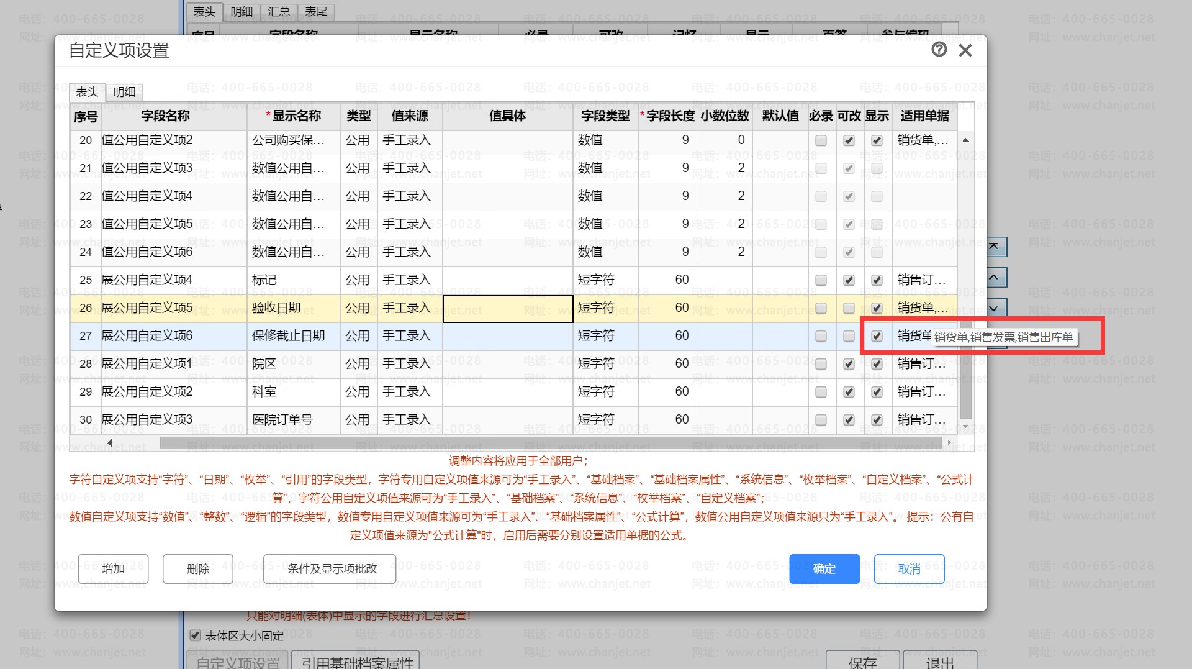
Task: Toggle 可改 checkbox for row 25 标记
Action: [849, 280]
